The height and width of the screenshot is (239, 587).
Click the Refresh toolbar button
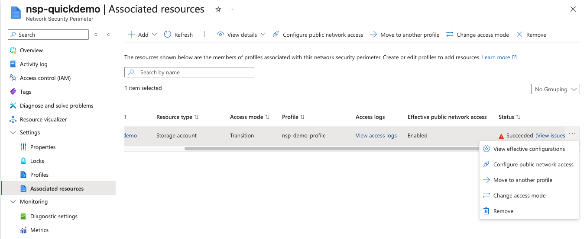(178, 35)
